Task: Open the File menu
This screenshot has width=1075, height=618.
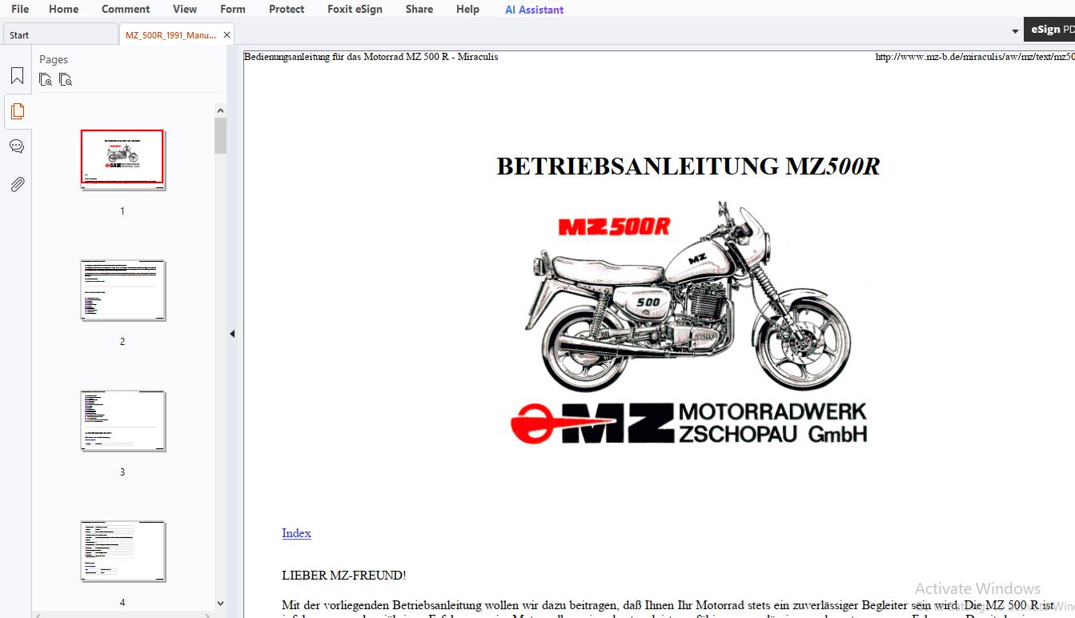Action: pos(20,10)
